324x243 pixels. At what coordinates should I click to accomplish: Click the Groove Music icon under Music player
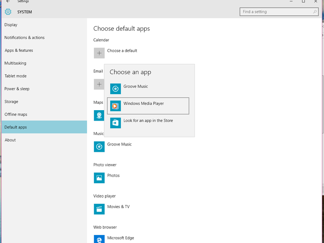(99, 146)
